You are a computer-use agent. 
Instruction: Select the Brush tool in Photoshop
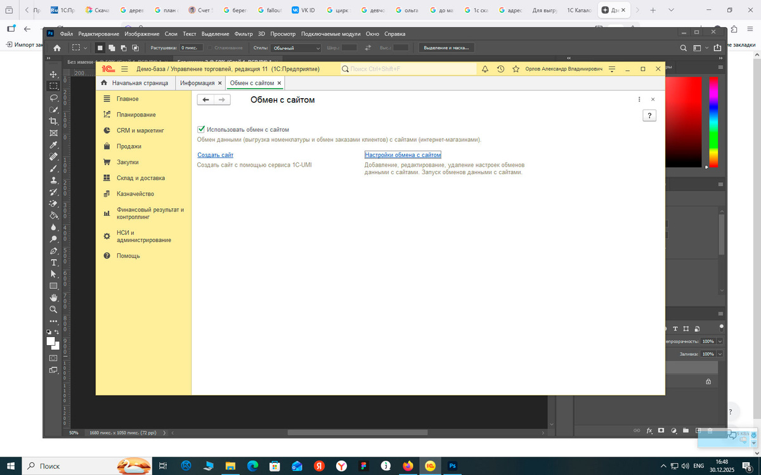click(x=53, y=168)
